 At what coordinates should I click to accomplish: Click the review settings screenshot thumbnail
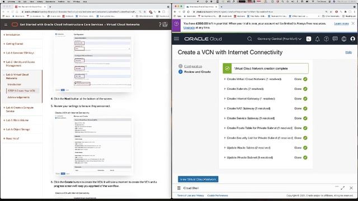(x=93, y=143)
